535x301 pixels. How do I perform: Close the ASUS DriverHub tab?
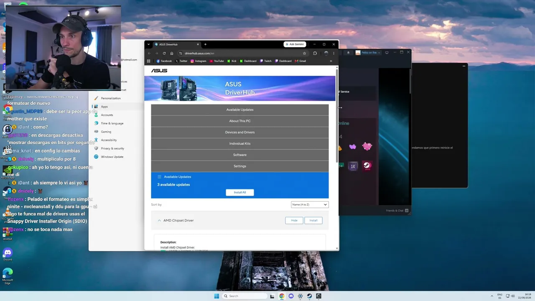click(198, 44)
